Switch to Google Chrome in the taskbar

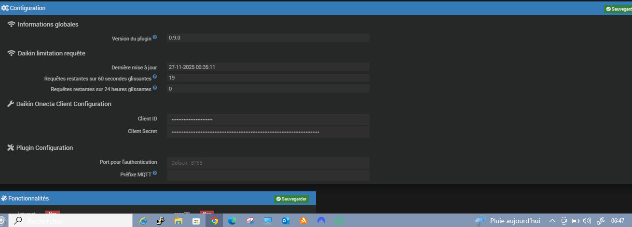(214, 221)
